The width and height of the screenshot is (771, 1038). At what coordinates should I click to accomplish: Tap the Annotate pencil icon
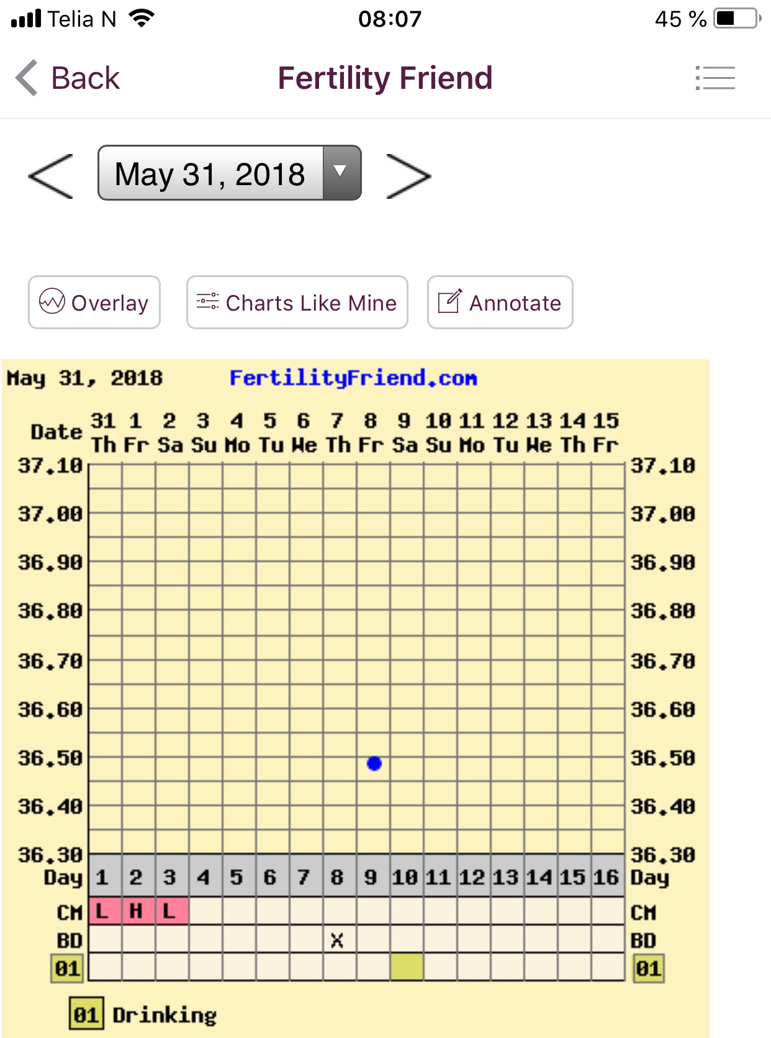click(x=449, y=302)
